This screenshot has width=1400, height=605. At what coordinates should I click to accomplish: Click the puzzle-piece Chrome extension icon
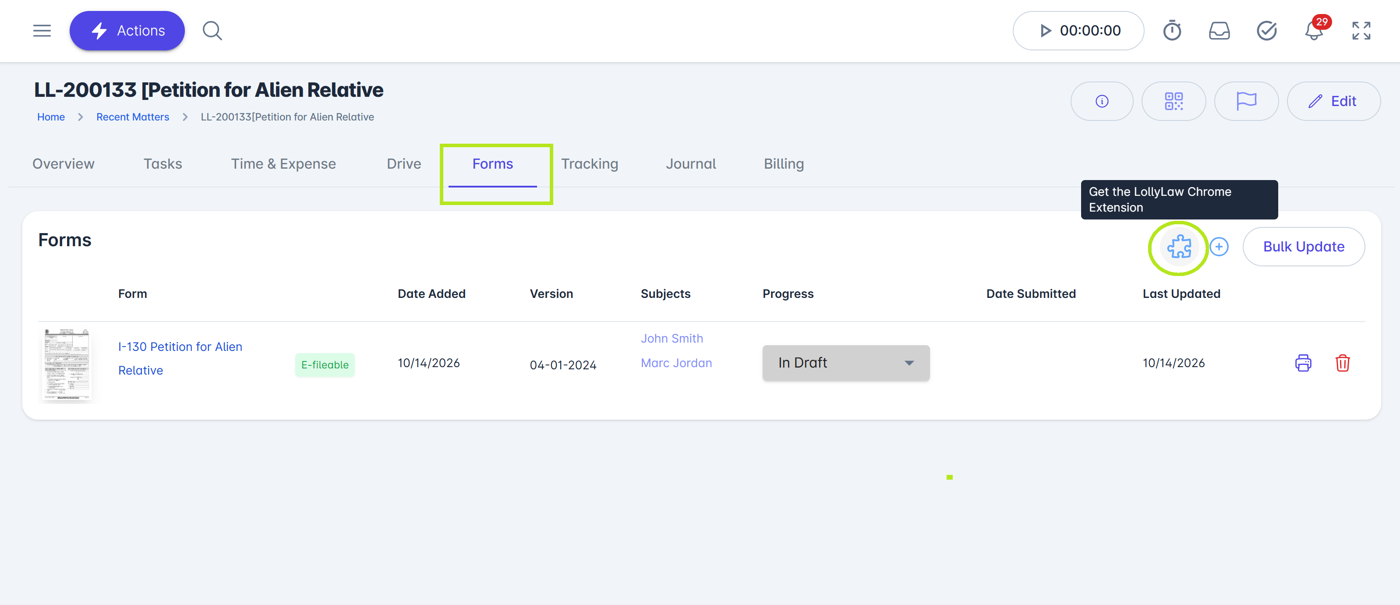(x=1179, y=247)
